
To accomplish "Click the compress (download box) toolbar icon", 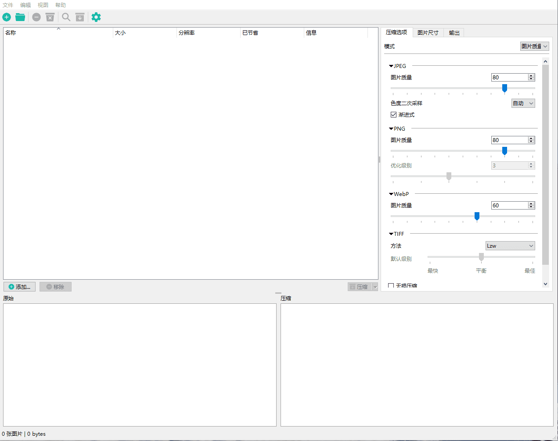I will [80, 17].
